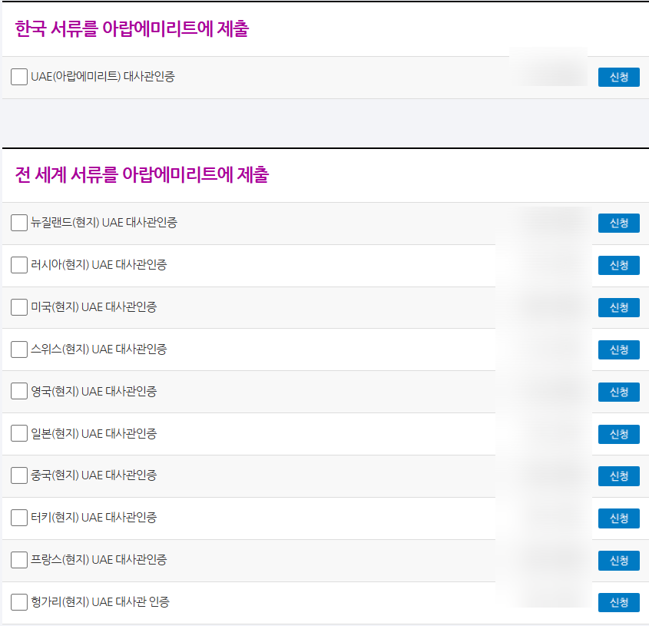Screen dimensions: 649x626
Task: Click the 러시아(현지) UAE 대사관인증 label
Action: (x=99, y=265)
